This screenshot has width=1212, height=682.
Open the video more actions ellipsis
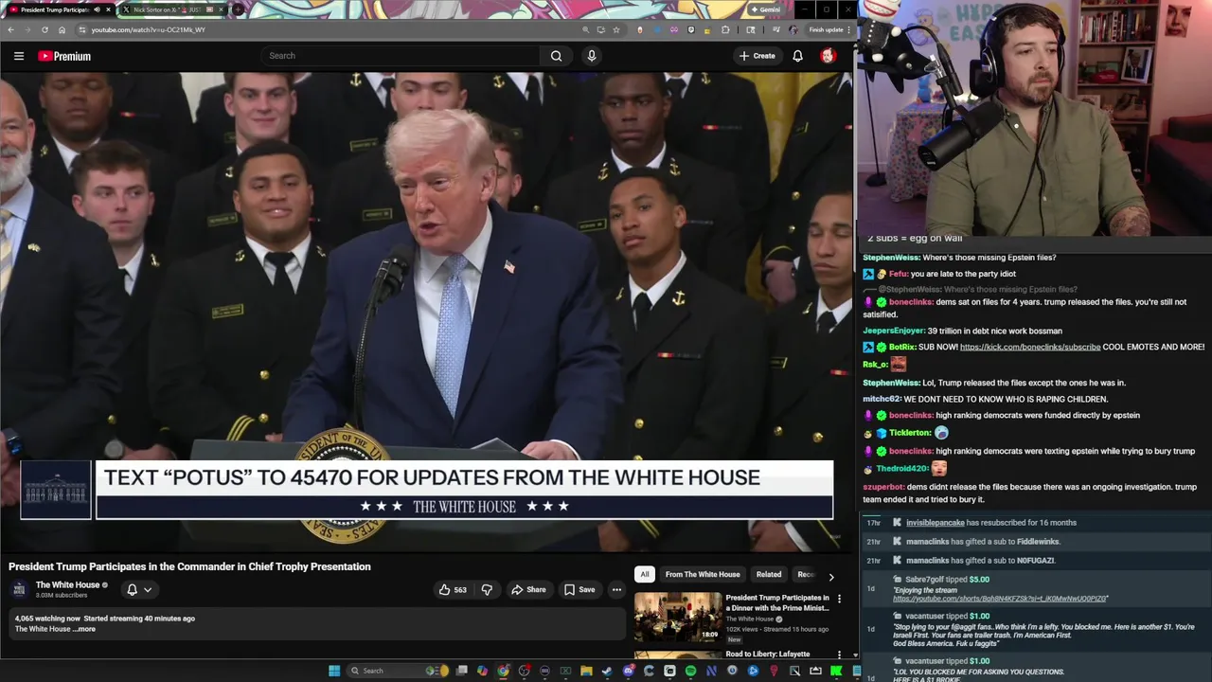[x=616, y=589]
